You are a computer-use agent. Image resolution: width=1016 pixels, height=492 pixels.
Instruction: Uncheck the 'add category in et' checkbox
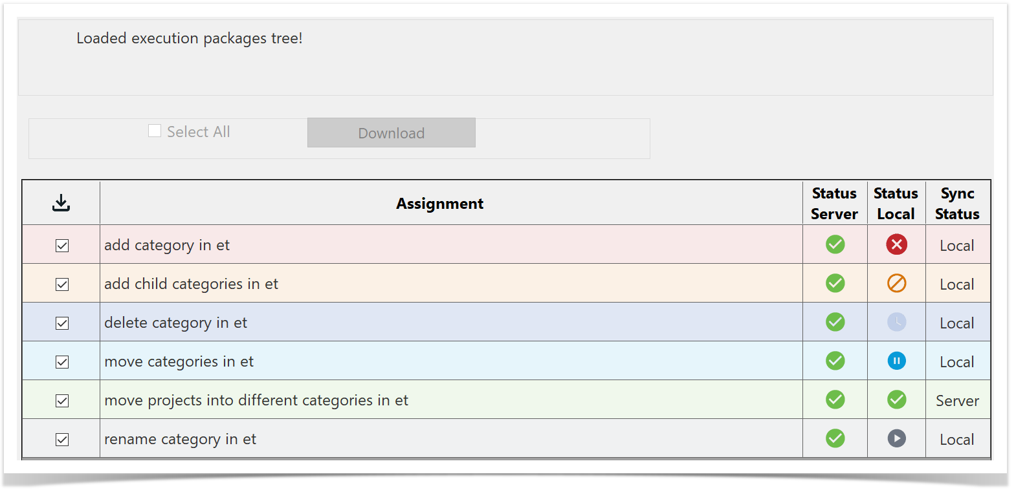click(62, 246)
